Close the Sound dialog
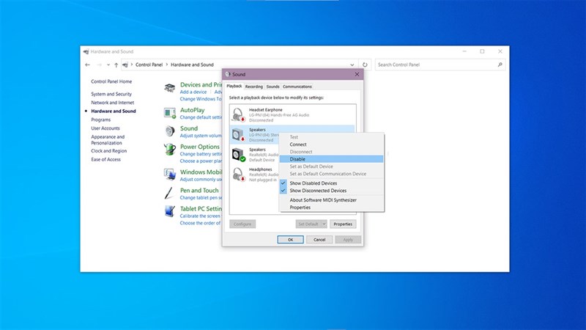This screenshot has width=586, height=330. pos(357,74)
